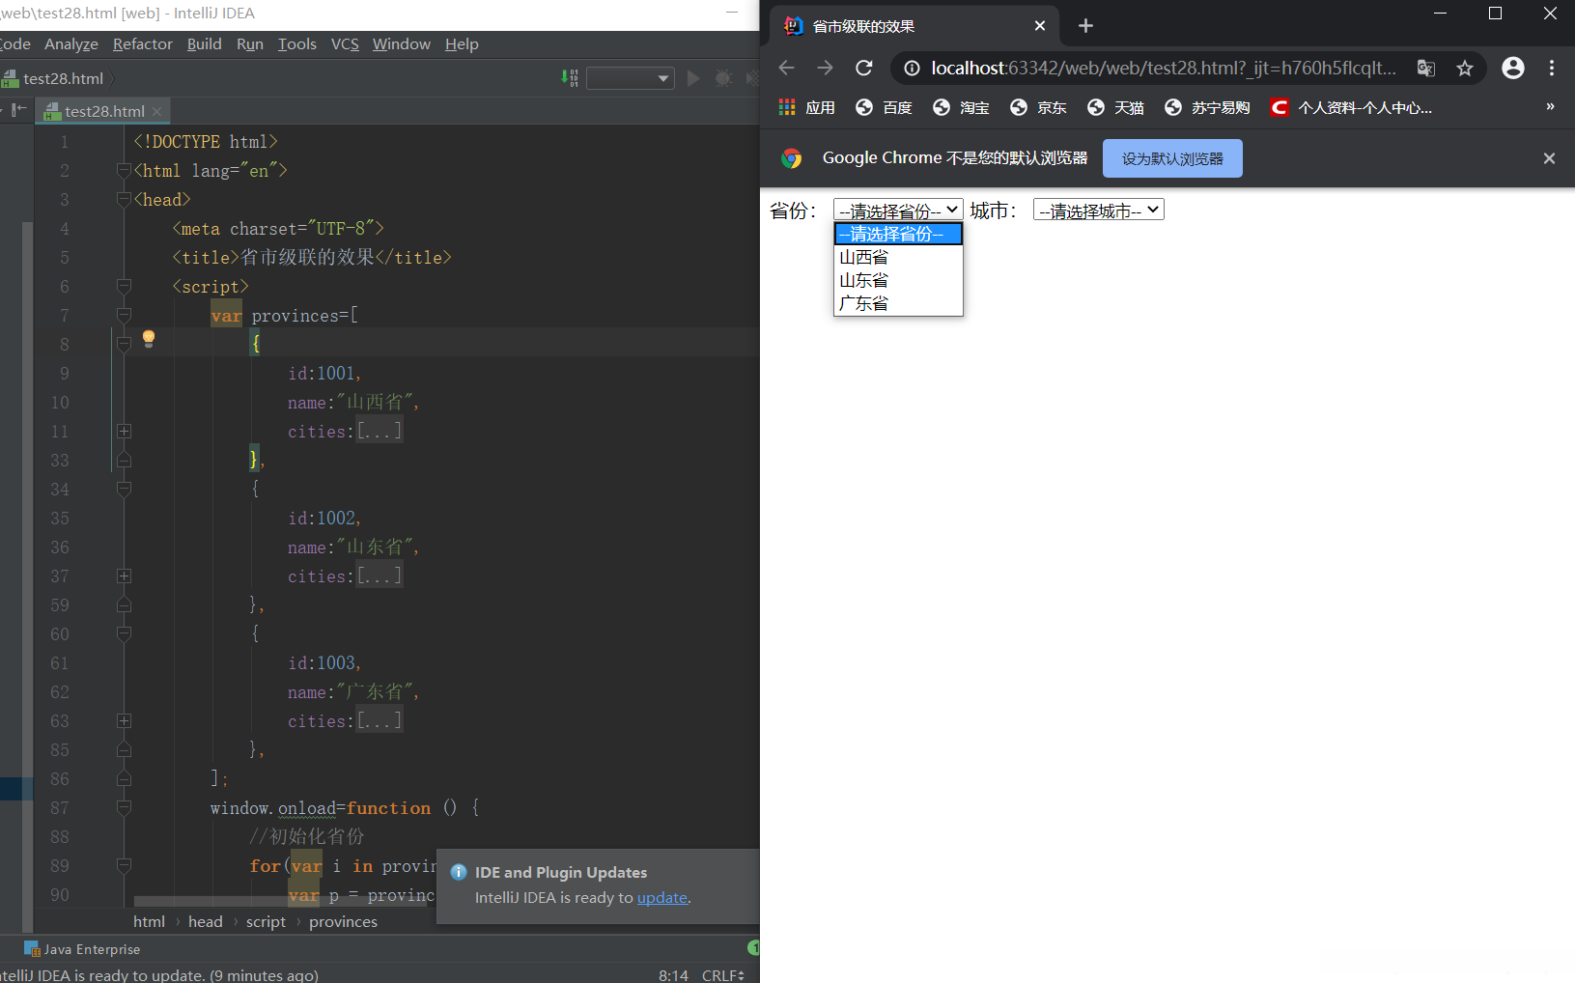The width and height of the screenshot is (1575, 983).
Task: Close the 省市级联的效果 browser tab
Action: coord(1040,26)
